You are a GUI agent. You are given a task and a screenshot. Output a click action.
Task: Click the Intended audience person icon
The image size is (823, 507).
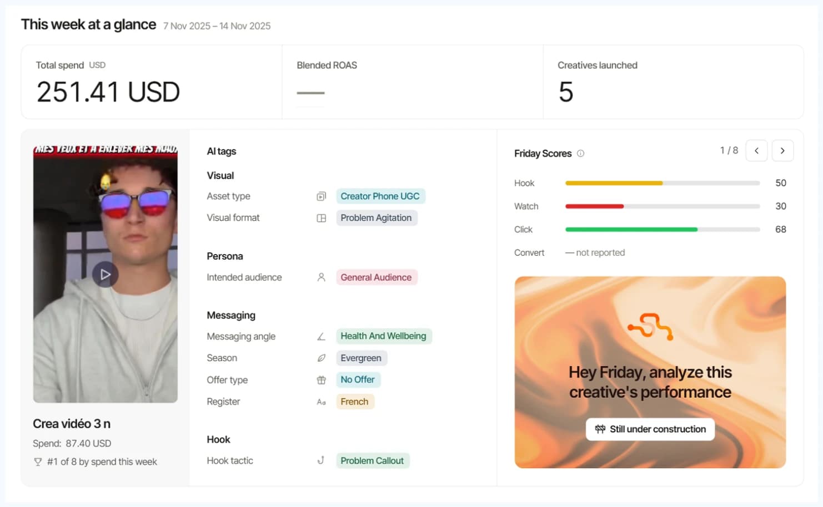click(321, 277)
